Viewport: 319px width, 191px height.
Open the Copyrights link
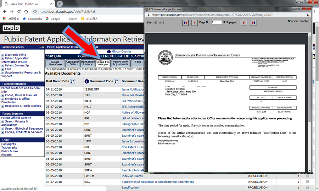coord(9,144)
